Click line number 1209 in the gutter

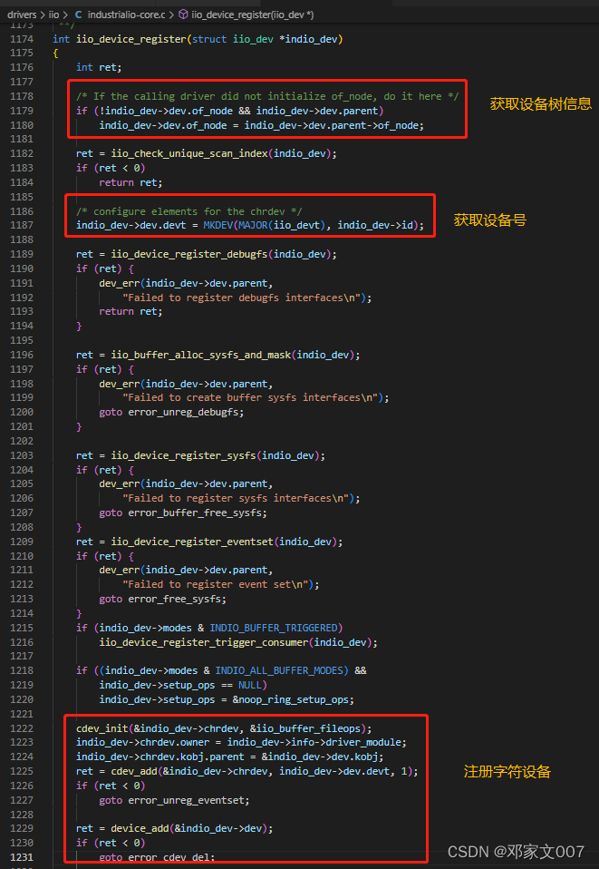(21, 542)
